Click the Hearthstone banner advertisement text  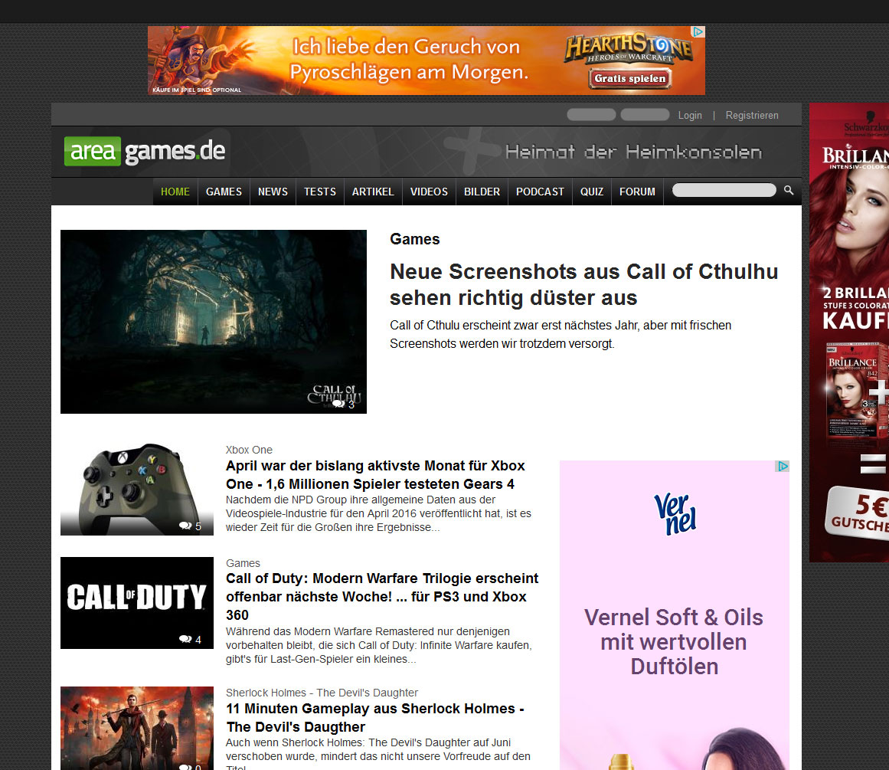pyautogui.click(x=409, y=59)
